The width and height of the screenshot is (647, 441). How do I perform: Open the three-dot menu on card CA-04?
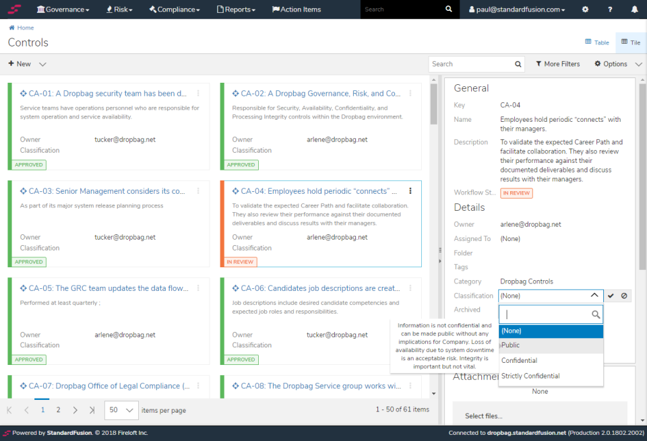(x=410, y=191)
